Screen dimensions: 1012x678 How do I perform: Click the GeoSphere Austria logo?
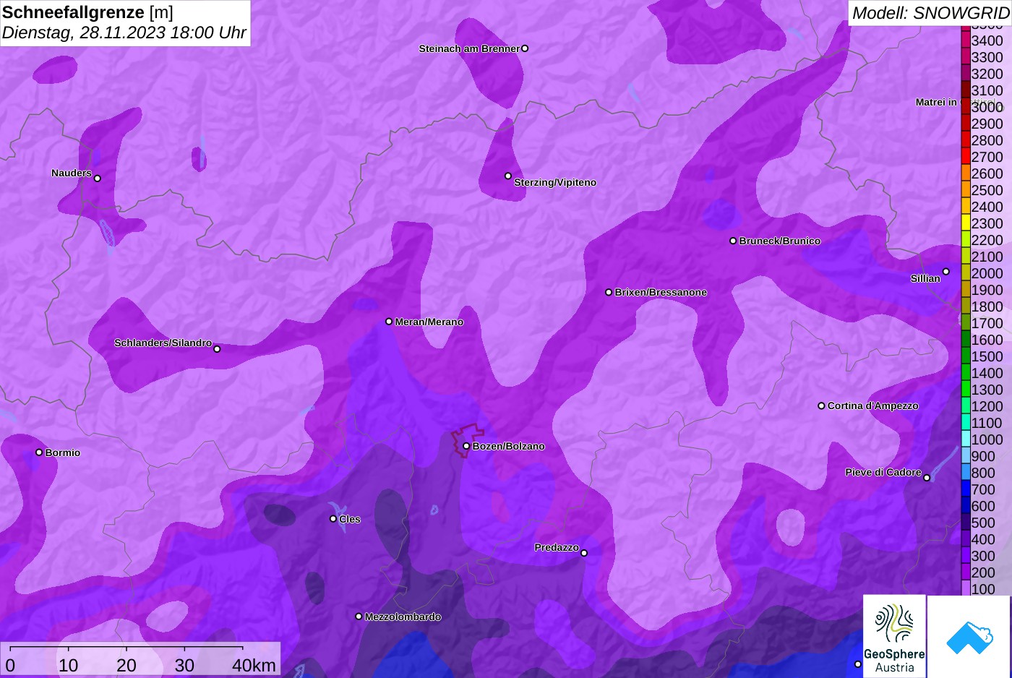click(894, 637)
